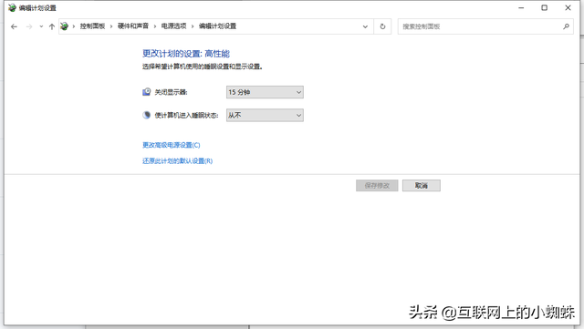
Task: Click heading 更改计划的设置: 高性能
Action: click(186, 54)
